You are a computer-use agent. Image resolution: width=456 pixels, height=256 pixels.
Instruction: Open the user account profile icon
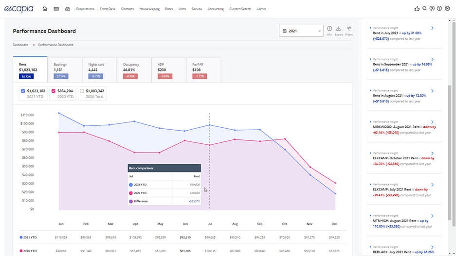448,8
